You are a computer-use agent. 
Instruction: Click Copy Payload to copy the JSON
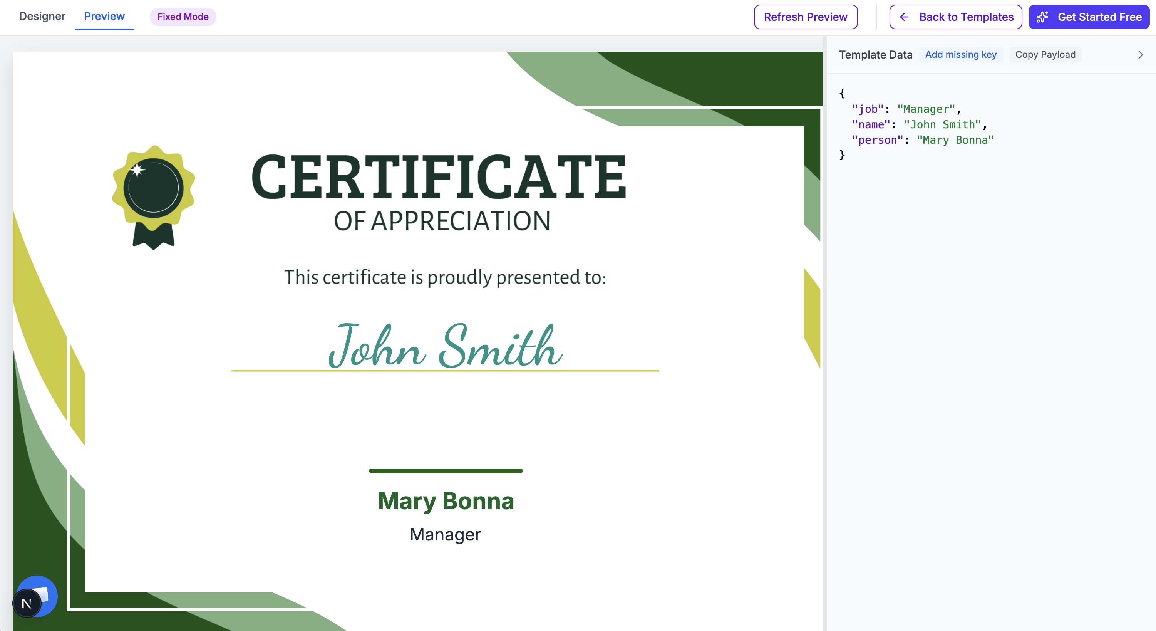[1045, 54]
